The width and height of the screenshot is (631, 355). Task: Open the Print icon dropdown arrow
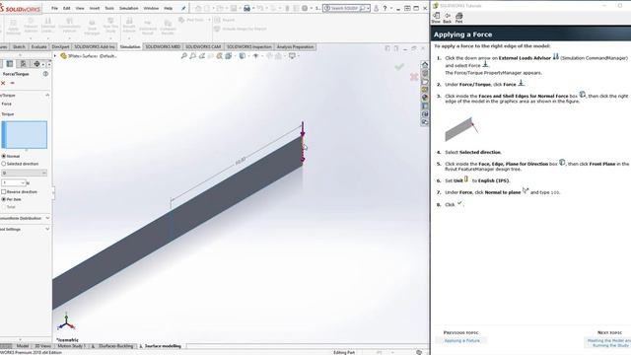pos(253,8)
